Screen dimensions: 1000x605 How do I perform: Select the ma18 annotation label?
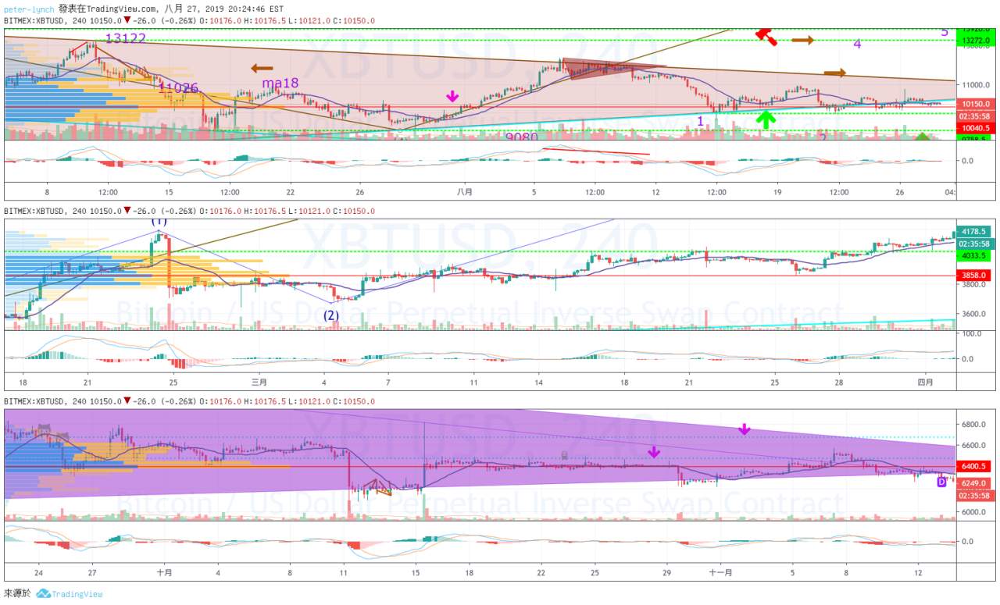coord(279,83)
